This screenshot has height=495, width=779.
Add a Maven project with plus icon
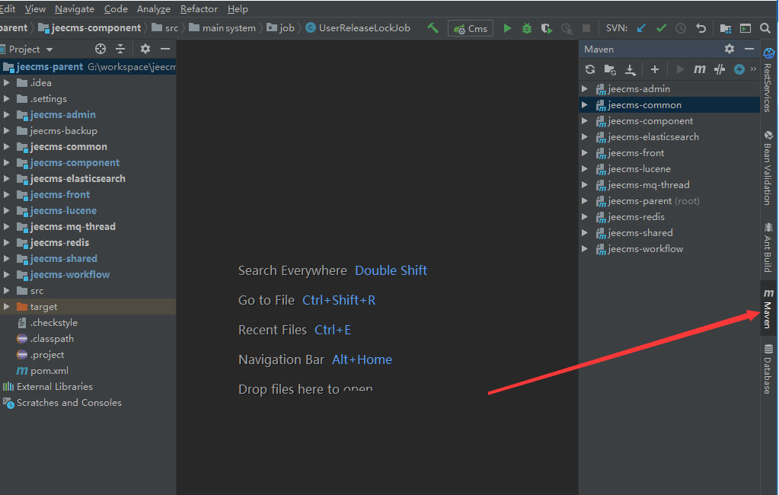(x=654, y=69)
